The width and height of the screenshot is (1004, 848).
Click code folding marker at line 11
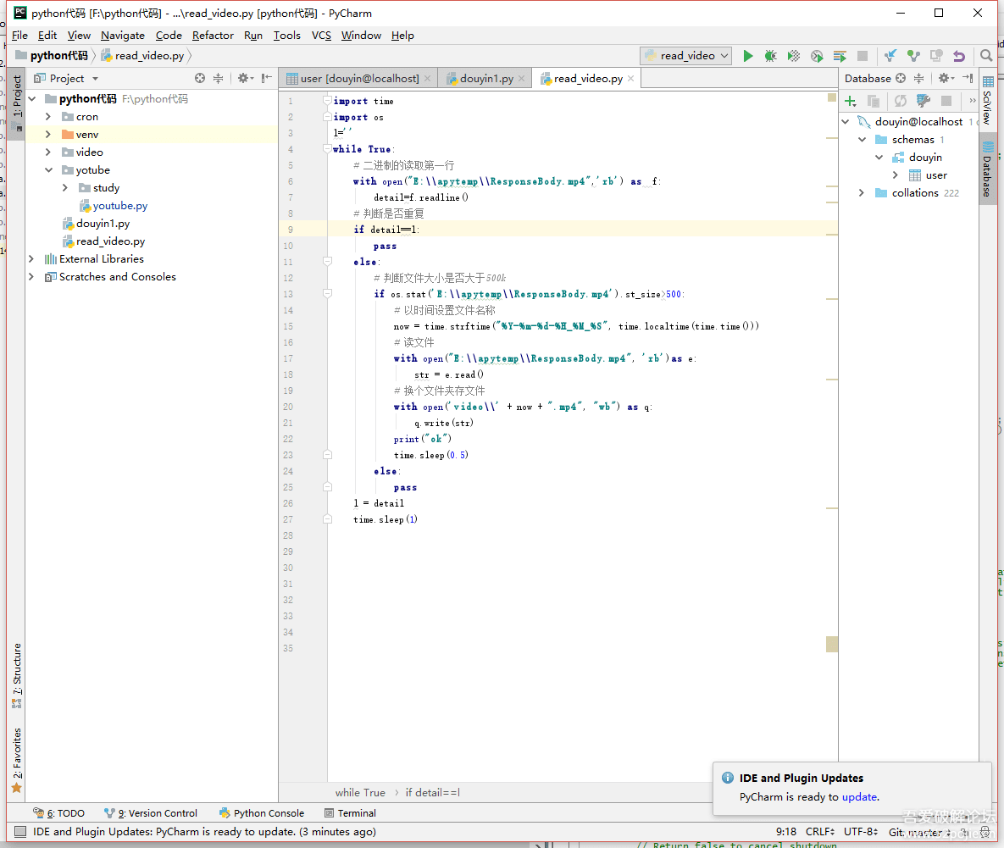coord(327,261)
